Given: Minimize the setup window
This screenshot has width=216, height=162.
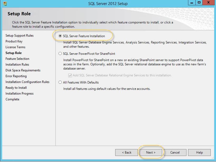Looking at the screenshot, I should (x=192, y=3).
